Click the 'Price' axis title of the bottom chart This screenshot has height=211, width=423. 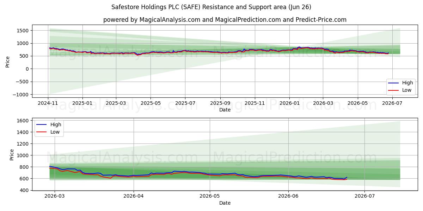[12, 155]
